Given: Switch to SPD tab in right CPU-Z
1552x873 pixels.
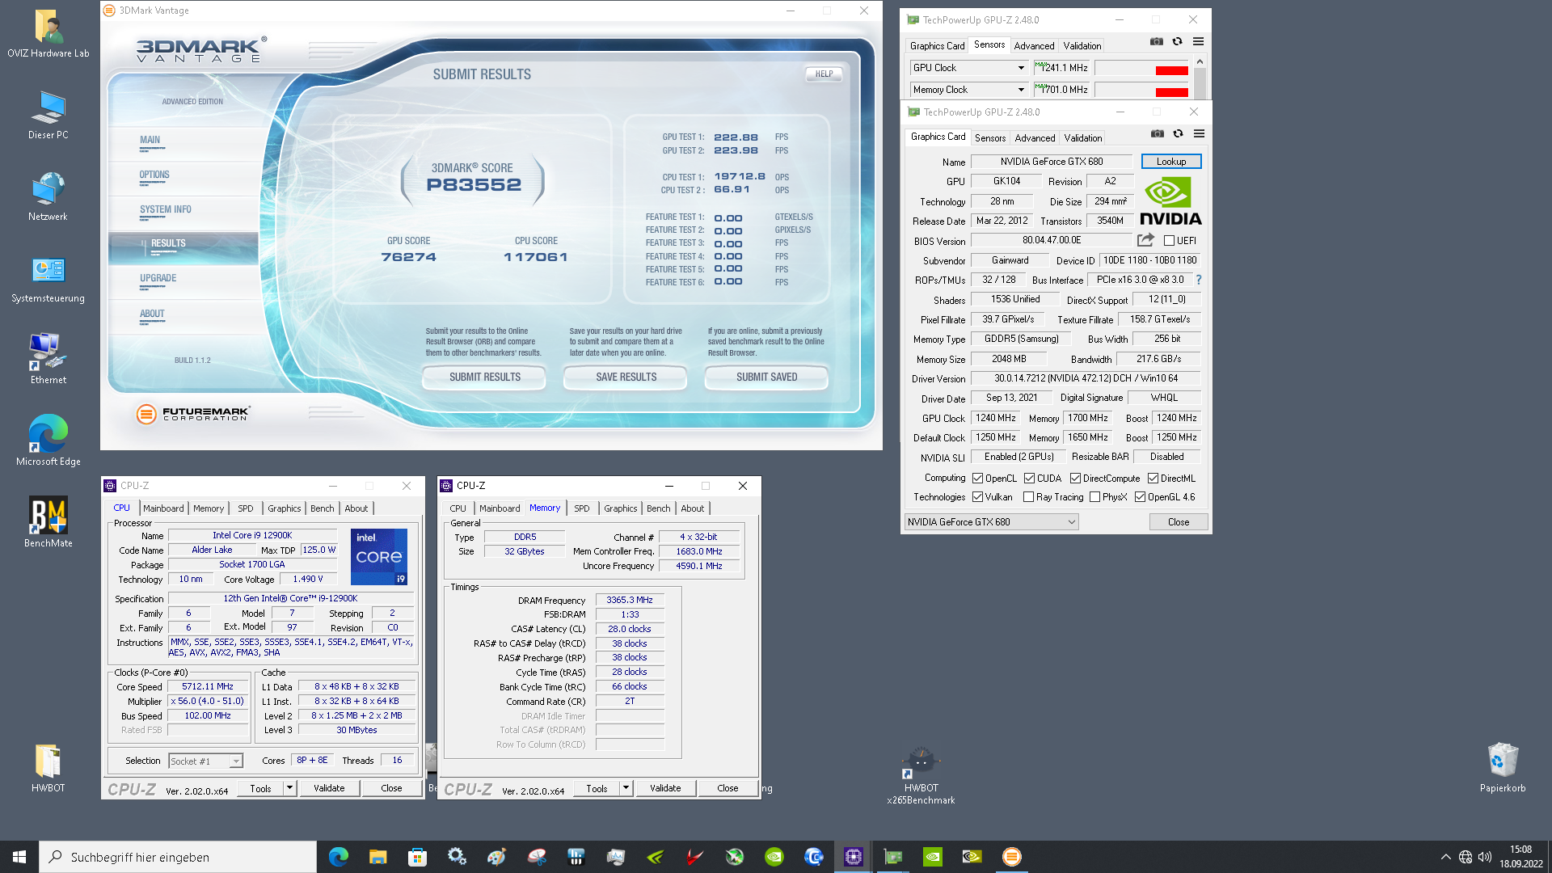Looking at the screenshot, I should click(582, 508).
